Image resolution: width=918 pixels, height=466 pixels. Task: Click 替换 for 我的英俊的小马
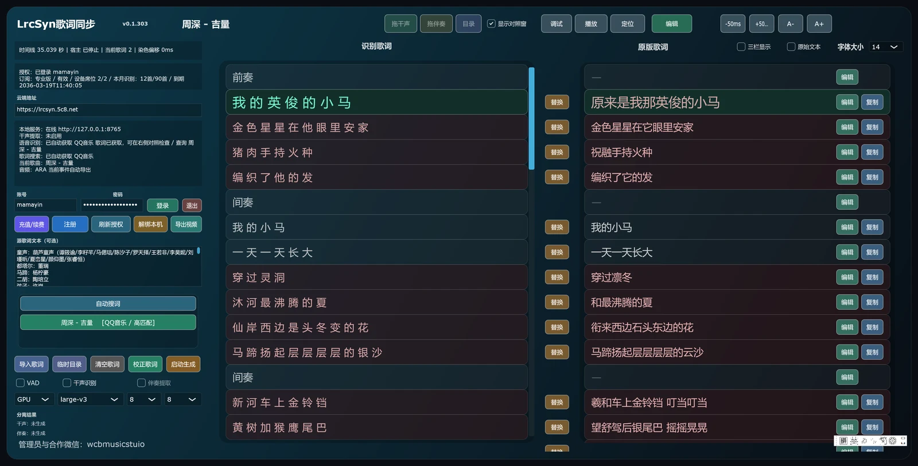[557, 102]
